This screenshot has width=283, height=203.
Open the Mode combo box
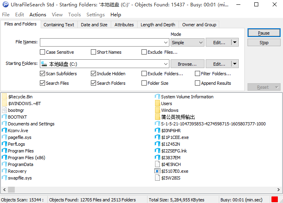[x=187, y=43]
